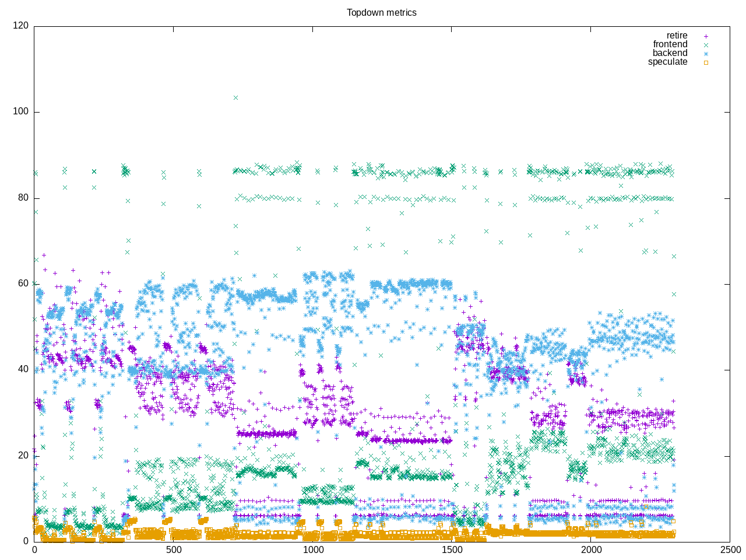Click the 100 label on the y-axis

pyautogui.click(x=20, y=111)
